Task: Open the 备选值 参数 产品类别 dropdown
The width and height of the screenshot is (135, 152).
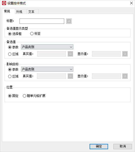Action: pyautogui.click(x=47, y=47)
